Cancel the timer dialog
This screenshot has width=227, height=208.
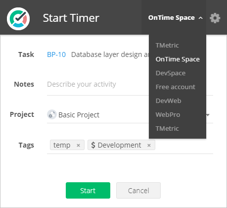[138, 190]
